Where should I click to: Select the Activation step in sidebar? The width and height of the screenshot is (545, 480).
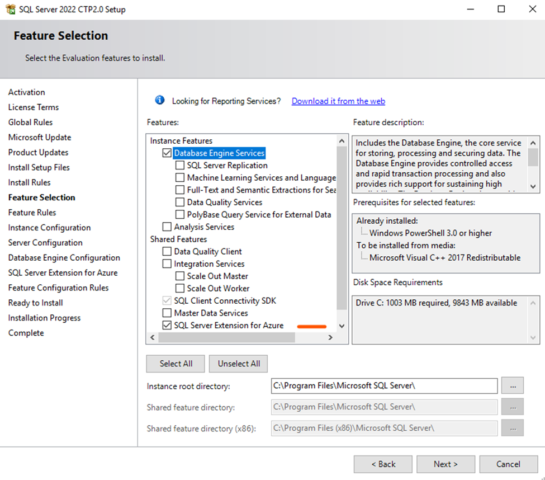click(26, 92)
